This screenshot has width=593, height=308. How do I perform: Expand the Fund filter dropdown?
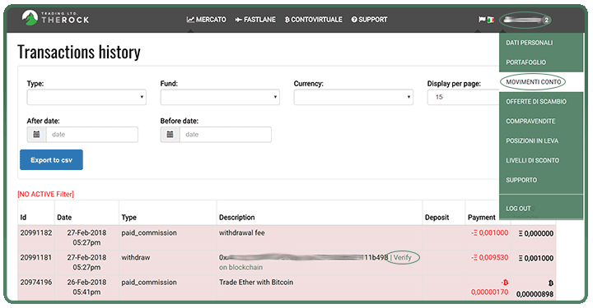(220, 97)
